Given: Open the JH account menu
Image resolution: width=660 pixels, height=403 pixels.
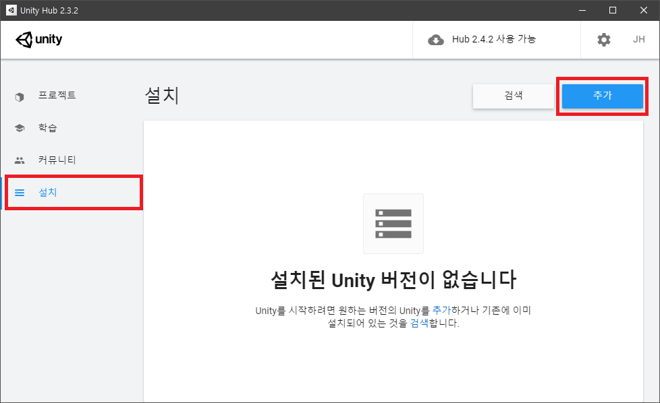Looking at the screenshot, I should click(638, 39).
